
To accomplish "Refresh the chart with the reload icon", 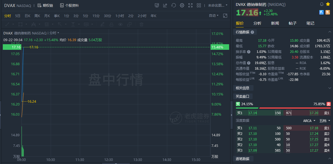I will pos(174,5).
